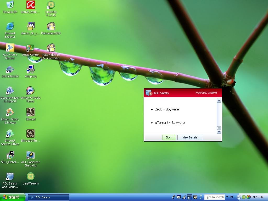Click the drawing pad icon on language bar
The height and width of the screenshot is (201, 268).
point(189,197)
